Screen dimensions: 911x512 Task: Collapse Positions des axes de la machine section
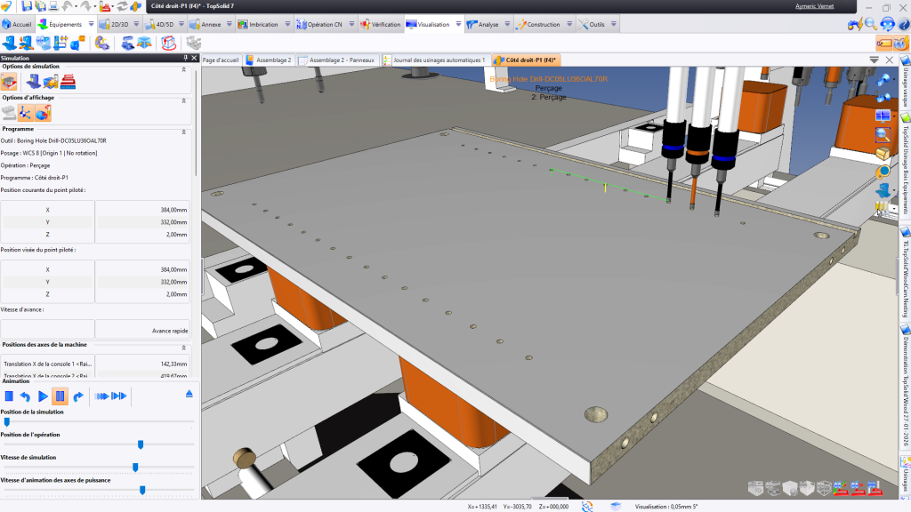(x=183, y=348)
